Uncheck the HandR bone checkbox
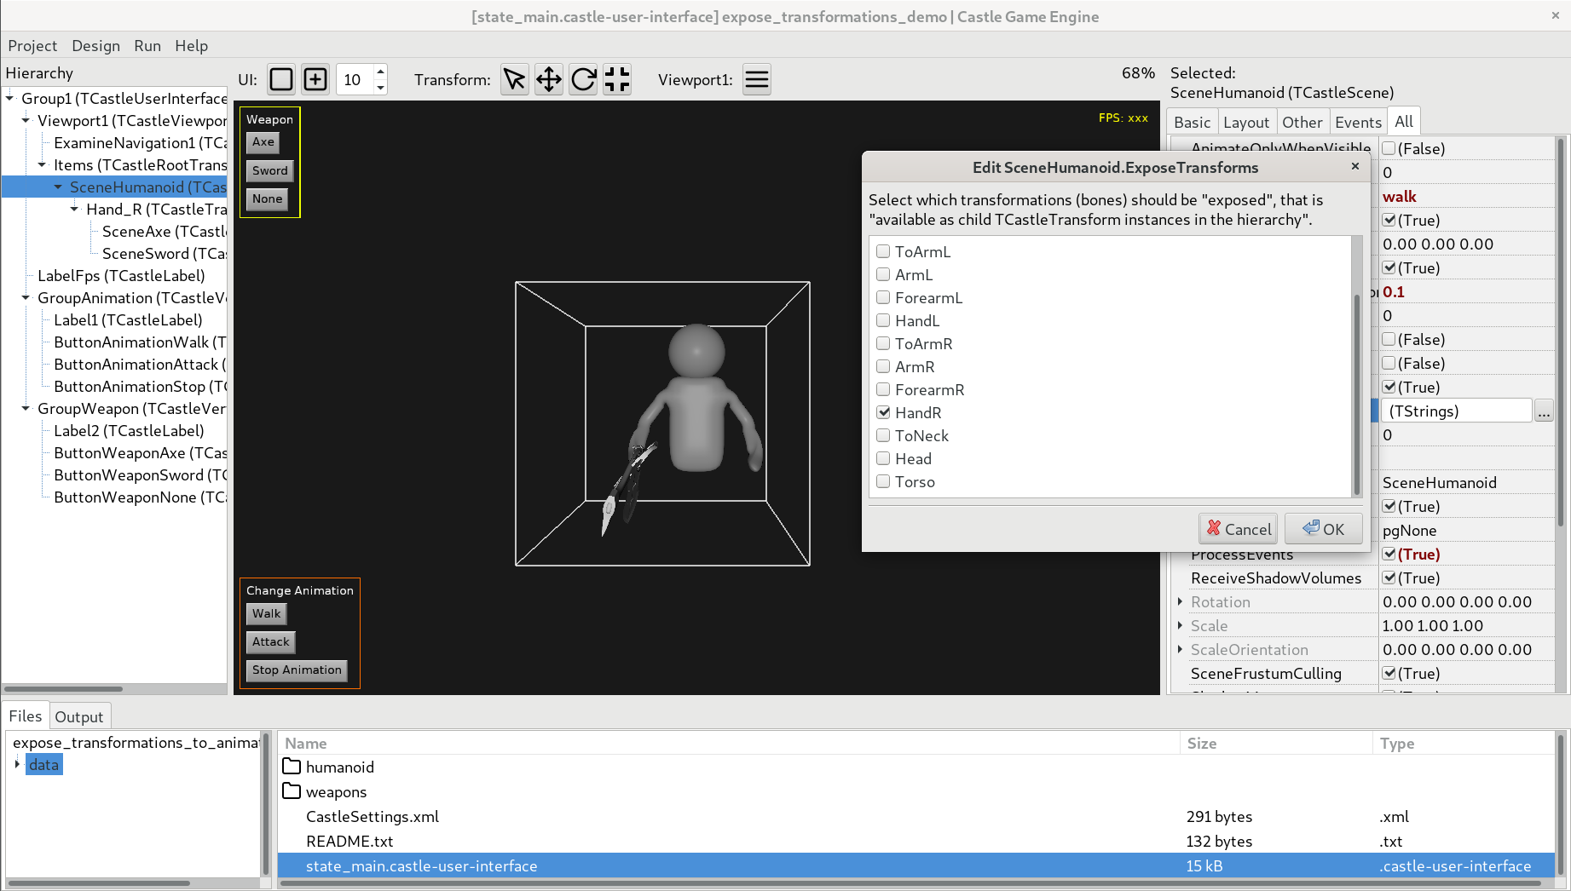This screenshot has height=891, width=1571. click(883, 412)
